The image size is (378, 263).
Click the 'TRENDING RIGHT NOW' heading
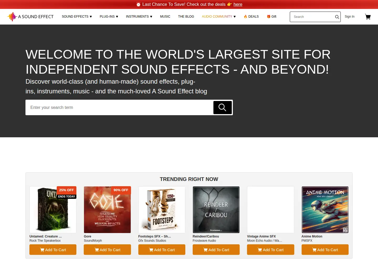pyautogui.click(x=189, y=179)
